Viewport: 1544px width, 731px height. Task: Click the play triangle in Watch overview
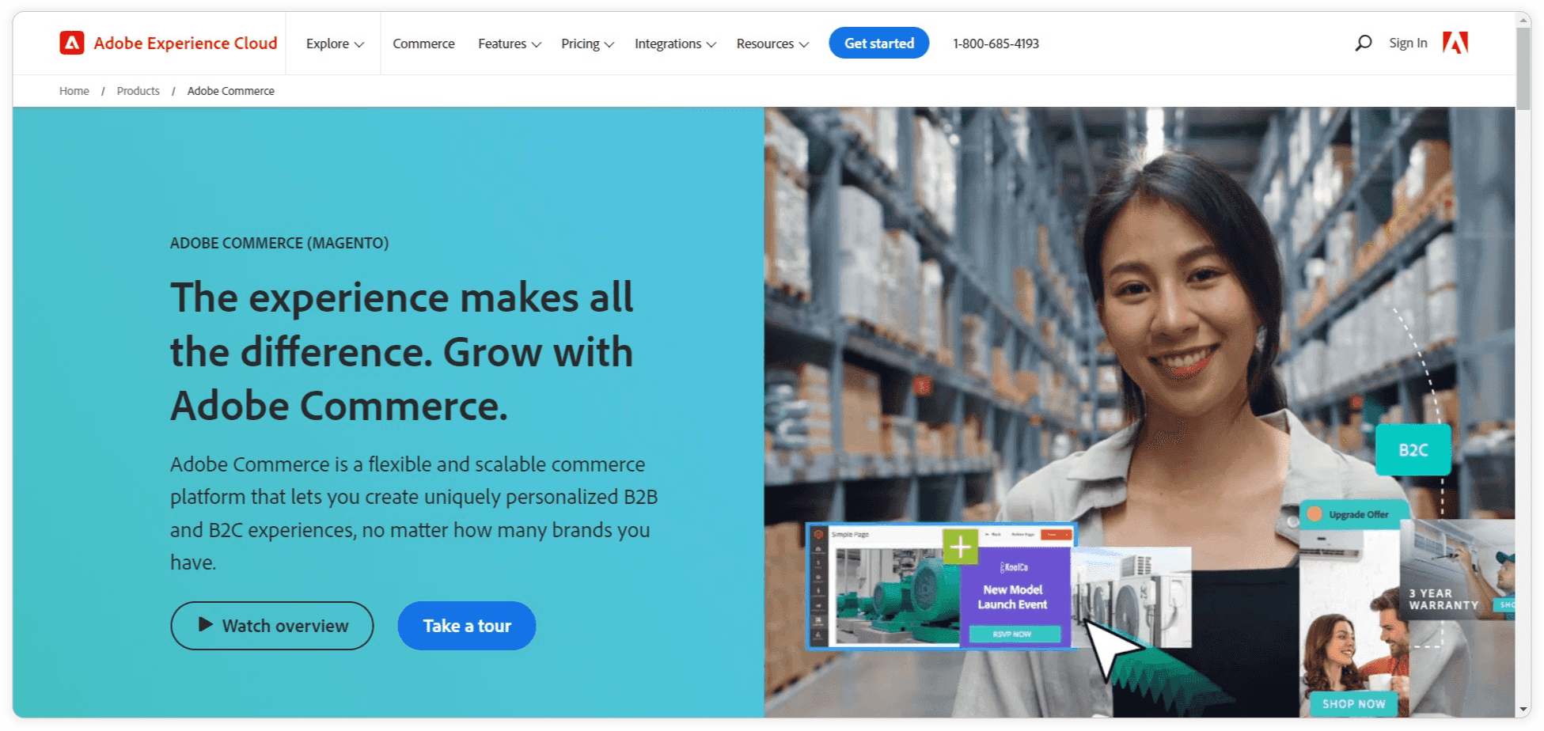tap(206, 624)
